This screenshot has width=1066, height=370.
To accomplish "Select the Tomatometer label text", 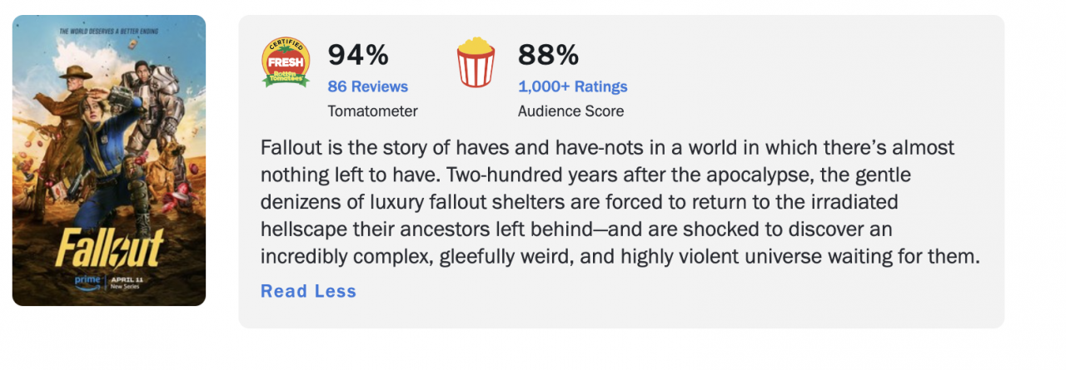I will (x=372, y=111).
